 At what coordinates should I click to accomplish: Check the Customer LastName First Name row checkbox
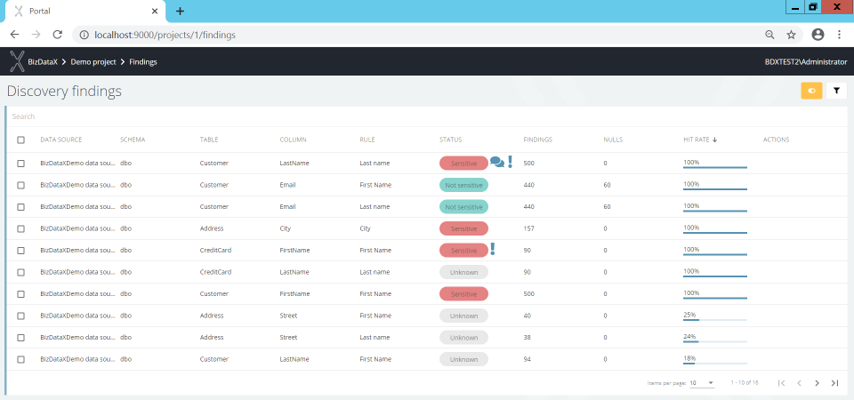(x=20, y=359)
